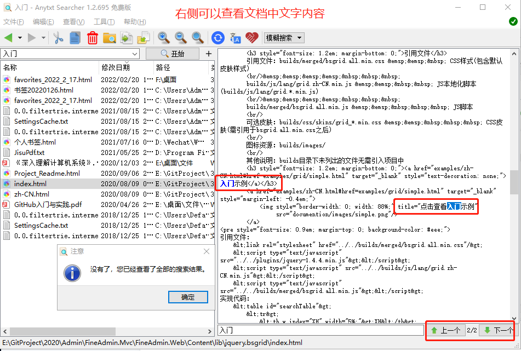Click the green checkmark status icon
Image resolution: width=521 pixels, height=351 pixels.
click(x=513, y=21)
